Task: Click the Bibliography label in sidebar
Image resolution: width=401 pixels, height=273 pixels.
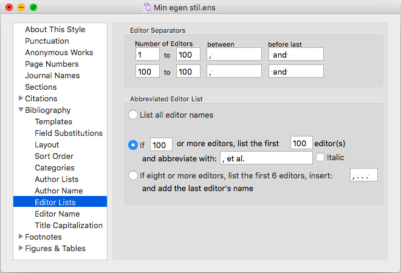Action: point(47,110)
